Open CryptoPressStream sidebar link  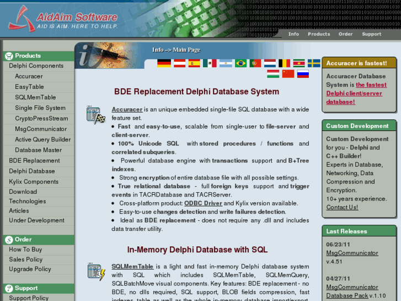click(41, 118)
